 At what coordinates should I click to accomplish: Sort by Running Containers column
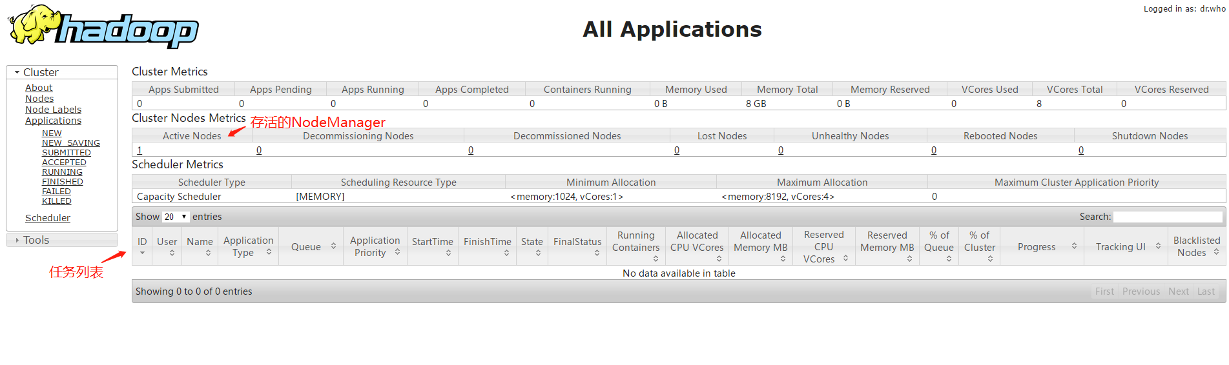pyautogui.click(x=635, y=246)
